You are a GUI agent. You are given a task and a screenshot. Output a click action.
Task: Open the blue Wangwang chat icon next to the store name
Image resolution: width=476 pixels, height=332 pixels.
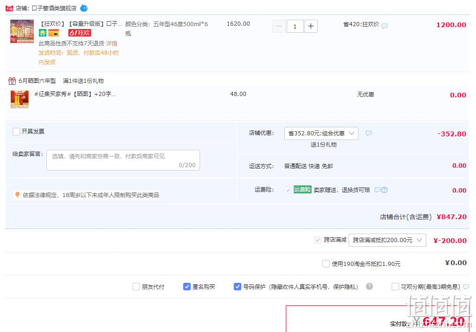pyautogui.click(x=84, y=8)
